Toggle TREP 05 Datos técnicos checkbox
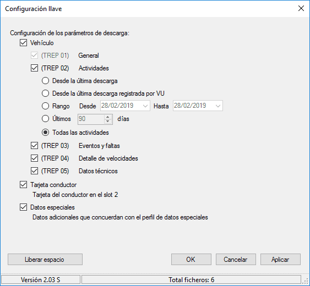310x286 pixels. point(34,171)
